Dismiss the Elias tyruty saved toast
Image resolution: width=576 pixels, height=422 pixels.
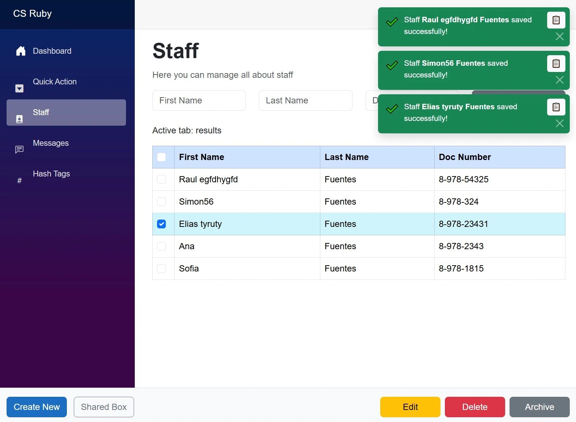click(560, 123)
